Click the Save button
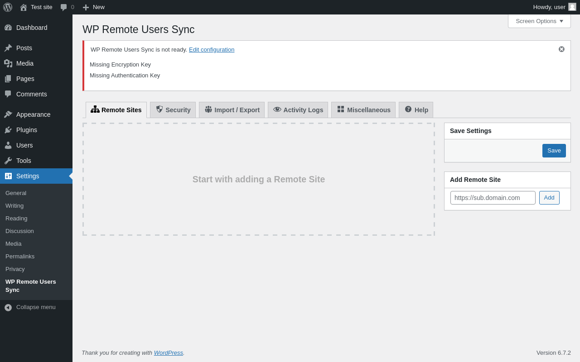The height and width of the screenshot is (362, 580). click(x=554, y=151)
